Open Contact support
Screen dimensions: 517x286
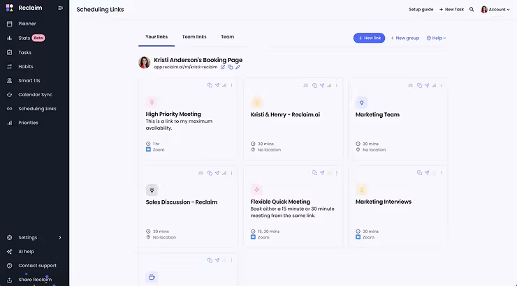(37, 266)
